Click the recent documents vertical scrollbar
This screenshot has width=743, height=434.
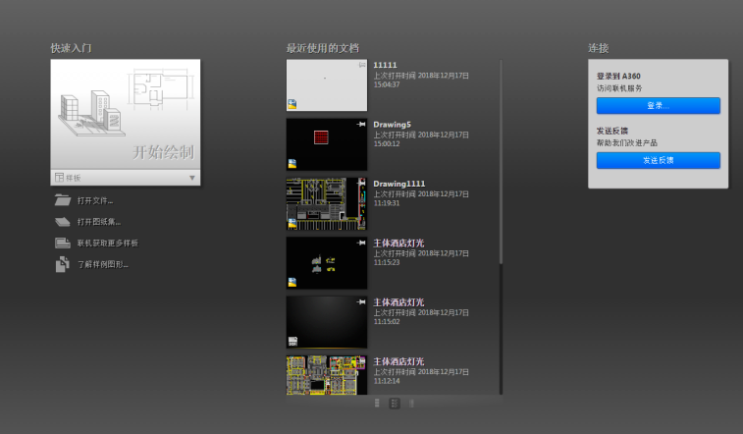click(x=501, y=161)
